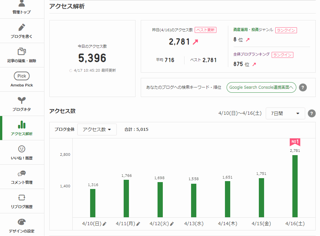Open Google Search Console連携画面へ

tap(261, 87)
